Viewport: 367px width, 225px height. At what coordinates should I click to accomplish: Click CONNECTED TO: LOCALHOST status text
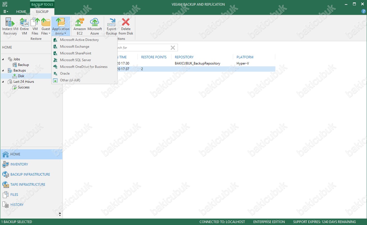[x=222, y=222]
